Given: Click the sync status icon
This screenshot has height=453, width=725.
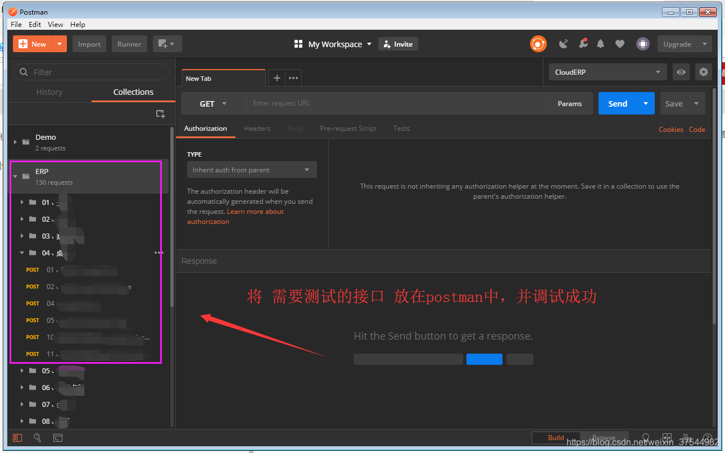Looking at the screenshot, I should click(538, 44).
